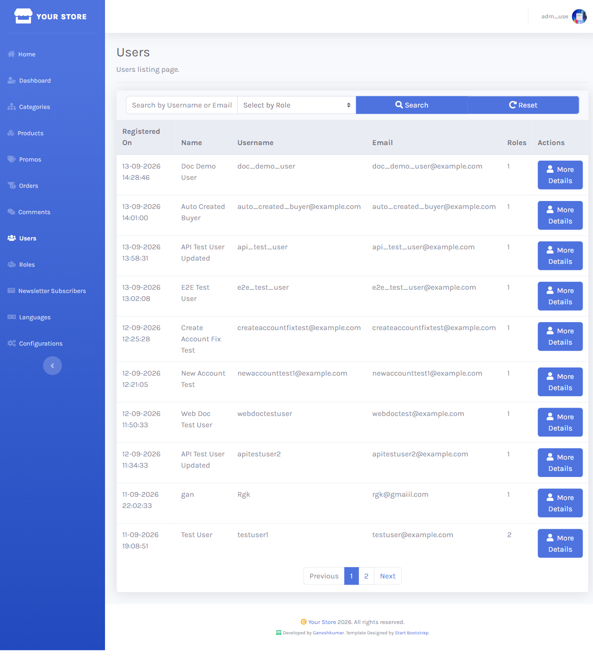Click current pagination page 1
This screenshot has height=670, width=593.
tap(352, 576)
